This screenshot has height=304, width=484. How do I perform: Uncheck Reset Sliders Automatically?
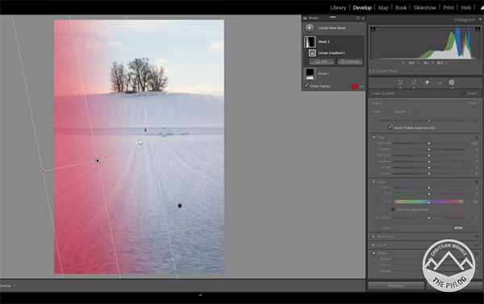coord(390,127)
